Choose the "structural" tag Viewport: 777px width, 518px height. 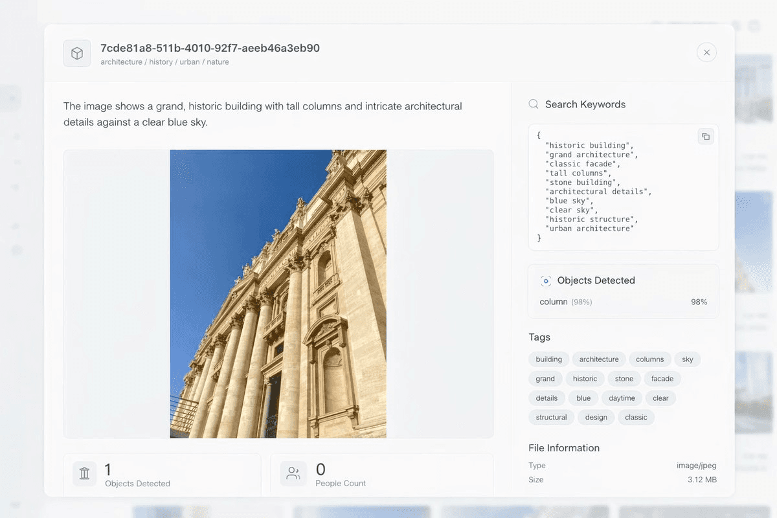[552, 418]
